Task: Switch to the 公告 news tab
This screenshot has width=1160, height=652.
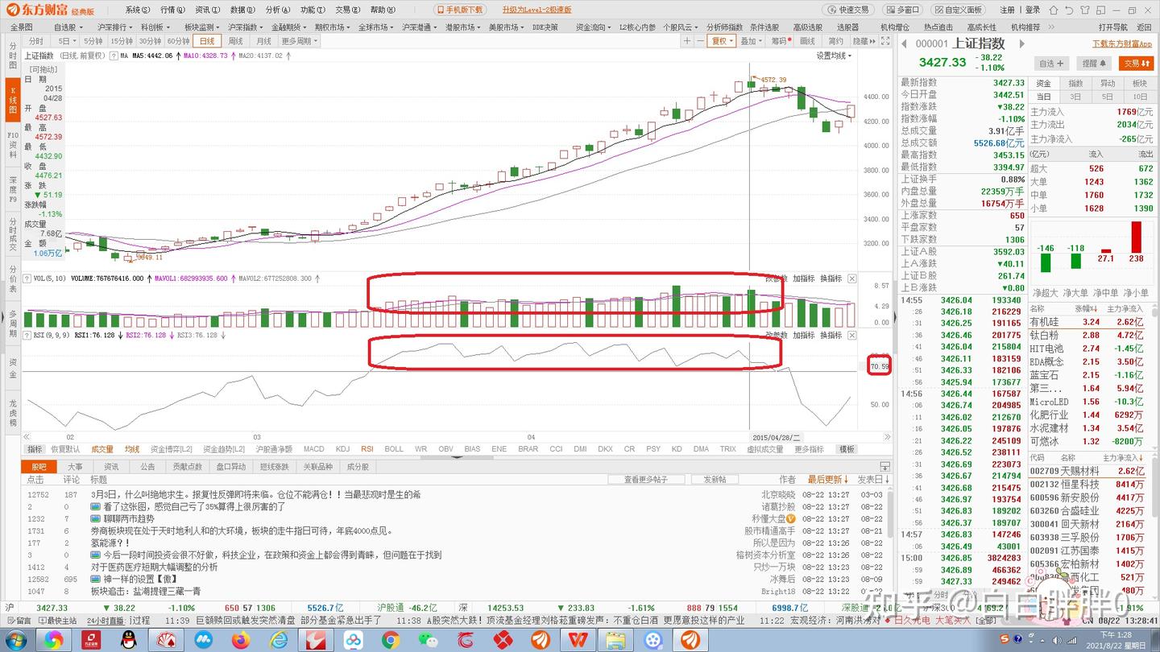Action: pos(147,467)
